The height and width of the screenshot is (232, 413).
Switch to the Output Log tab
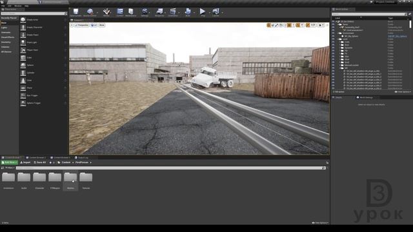[82, 158]
